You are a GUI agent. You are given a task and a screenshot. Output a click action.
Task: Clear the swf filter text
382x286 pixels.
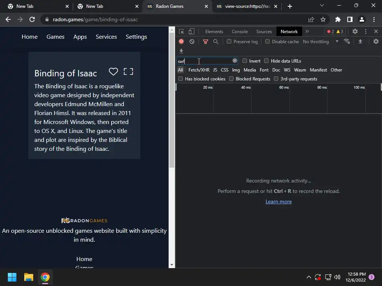point(235,61)
